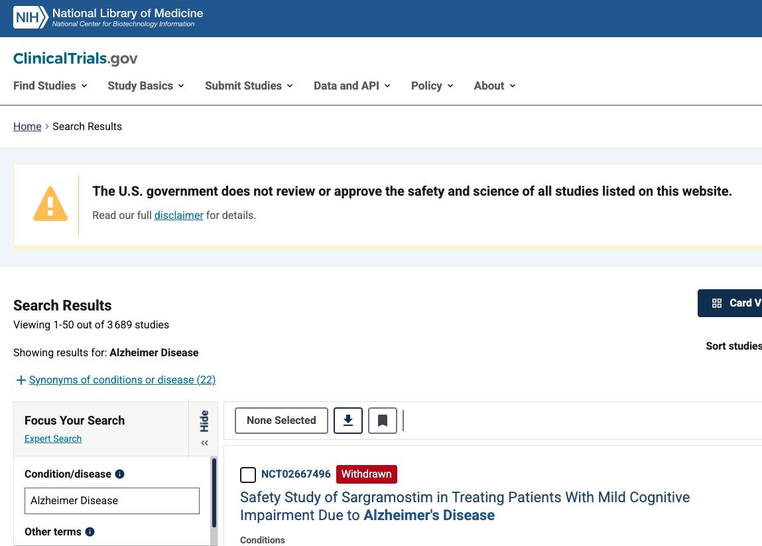This screenshot has height=546, width=762.
Task: Click 'Viewing 1-50 out of 3 689 studies' text
Action: [91, 325]
